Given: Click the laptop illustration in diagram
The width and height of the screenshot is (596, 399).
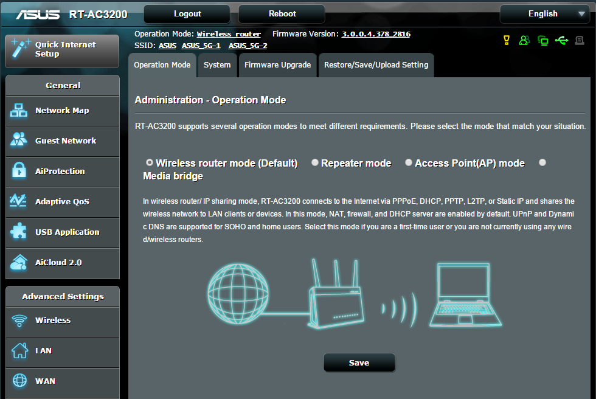Looking at the screenshot, I should coord(465,295).
